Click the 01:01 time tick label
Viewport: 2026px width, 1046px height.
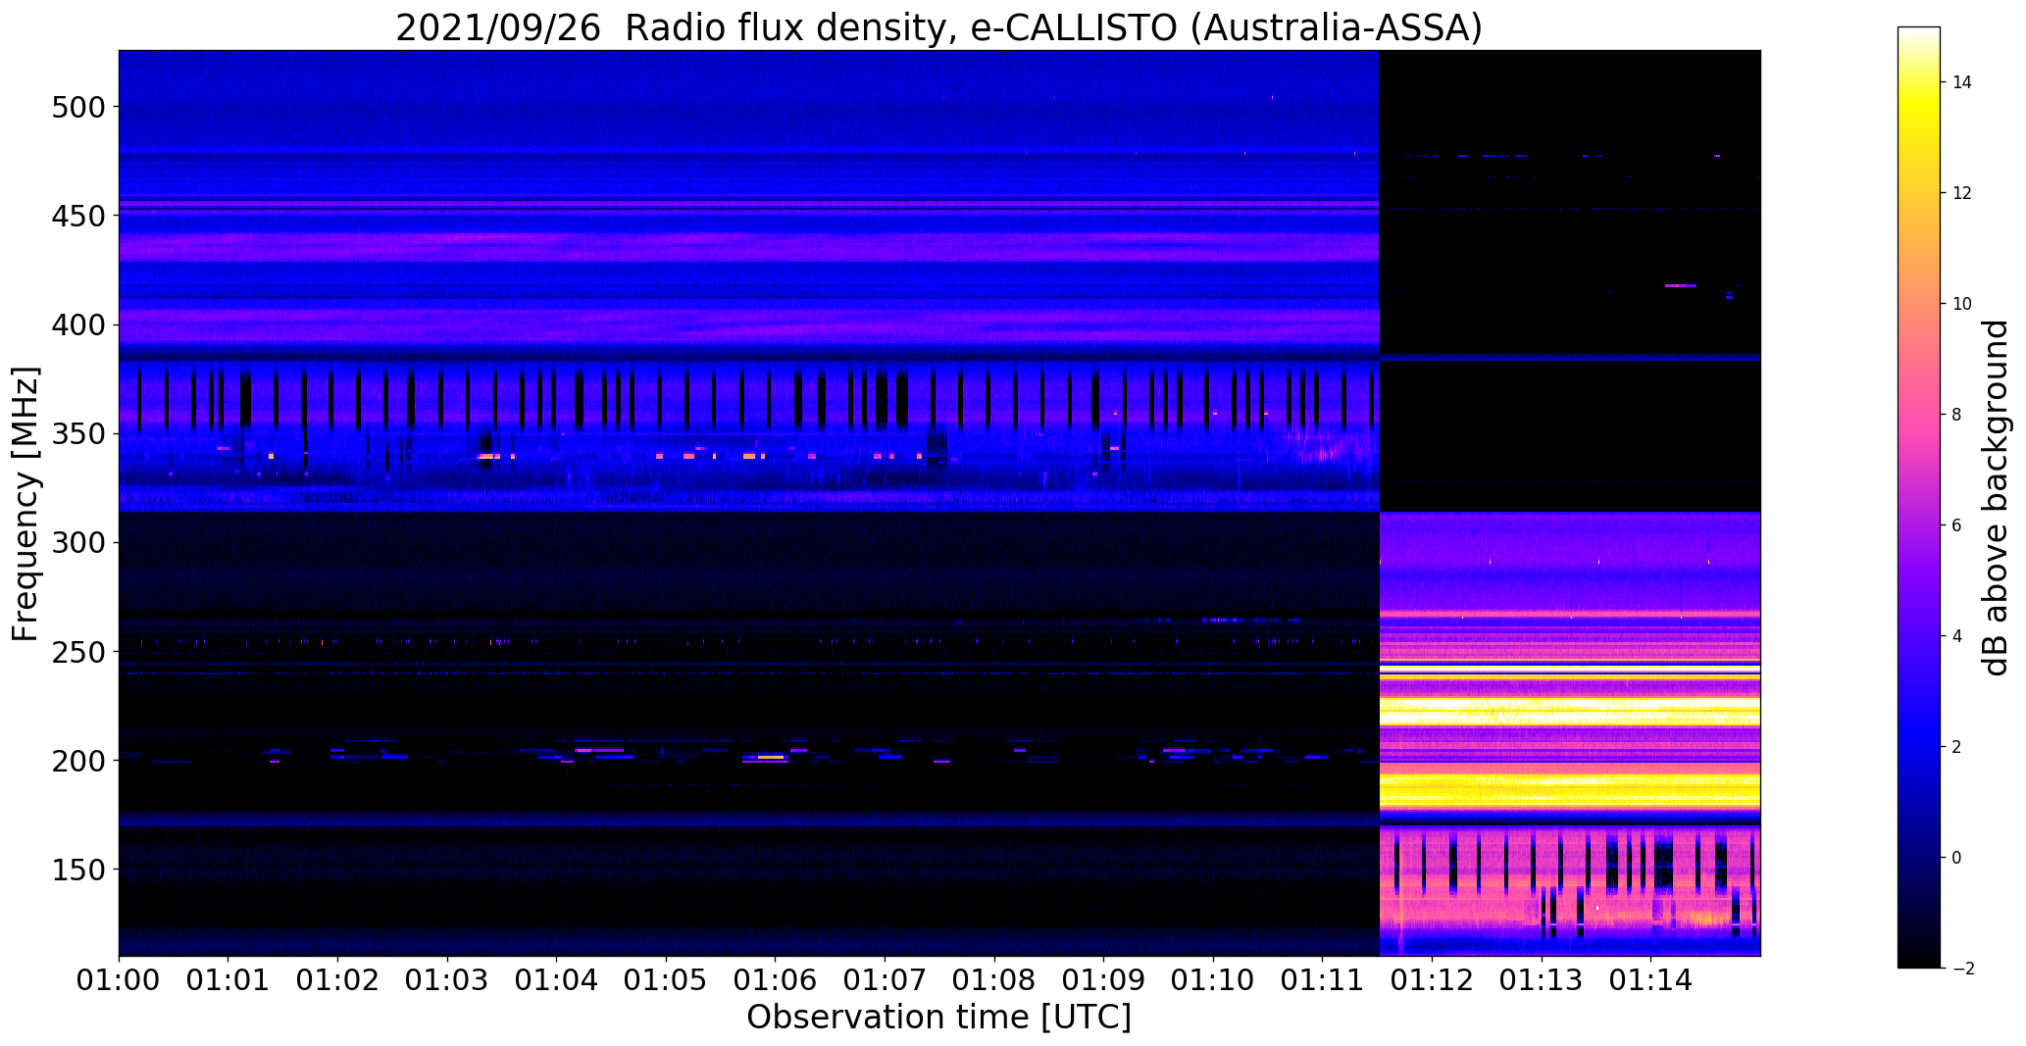[x=228, y=978]
